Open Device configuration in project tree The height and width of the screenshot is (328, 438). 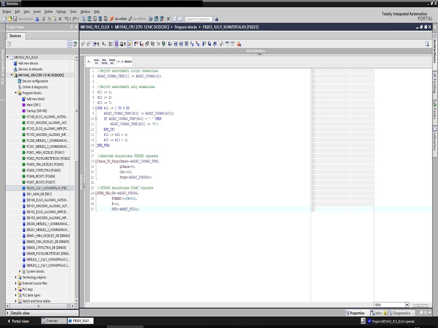[x=35, y=81]
